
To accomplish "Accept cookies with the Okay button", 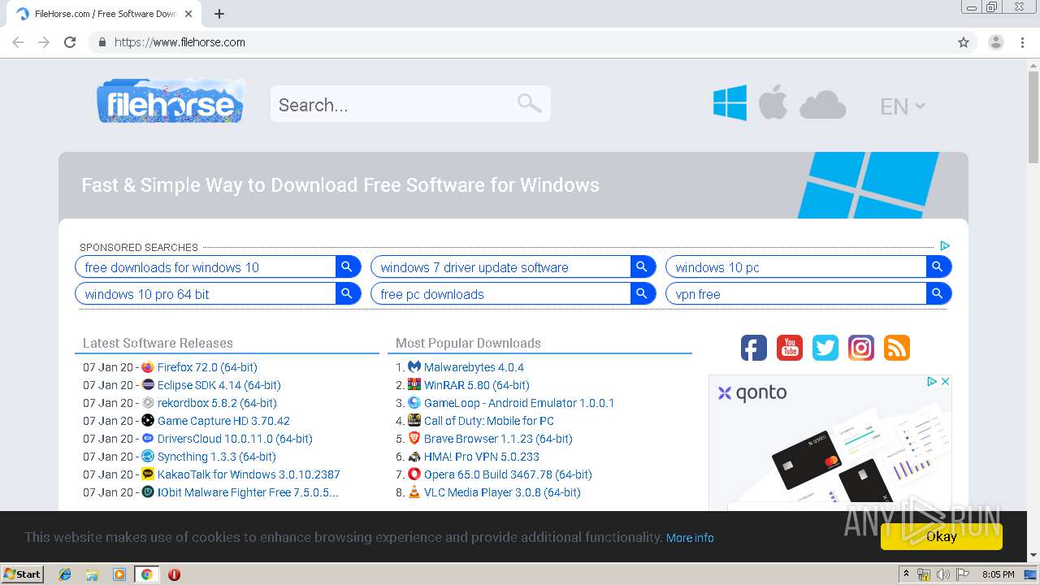I will (942, 536).
